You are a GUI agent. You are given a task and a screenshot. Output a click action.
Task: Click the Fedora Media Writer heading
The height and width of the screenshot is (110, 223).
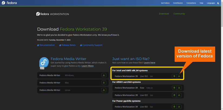(x=68, y=59)
